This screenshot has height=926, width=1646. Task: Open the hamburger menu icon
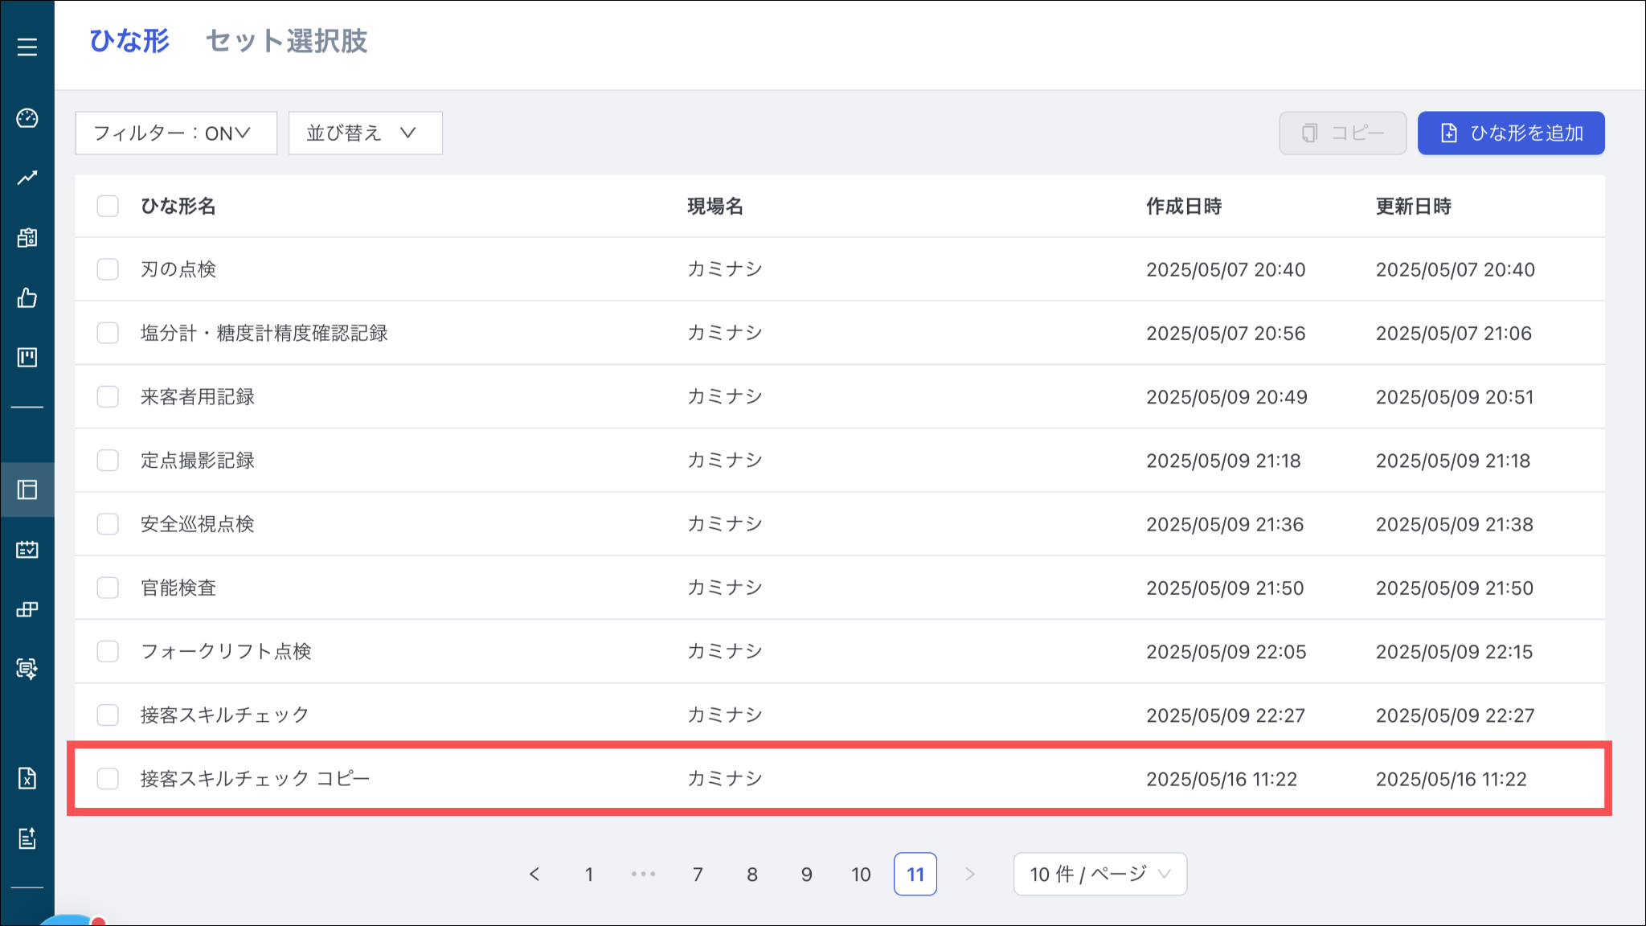pos(27,47)
